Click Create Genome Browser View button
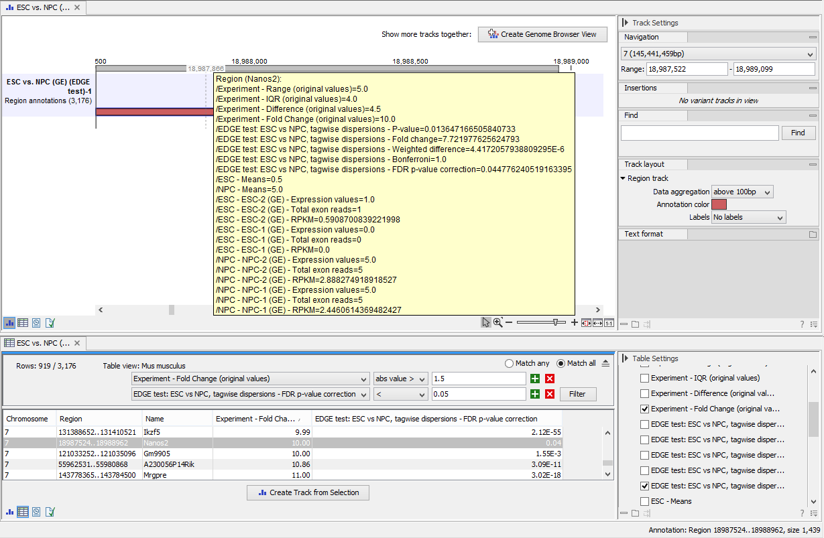This screenshot has width=824, height=538. click(x=542, y=34)
